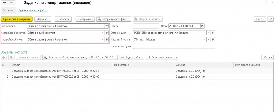Click Объекты экспорта section header
Image resolution: width=275 pixels, height=112 pixels.
(14, 52)
